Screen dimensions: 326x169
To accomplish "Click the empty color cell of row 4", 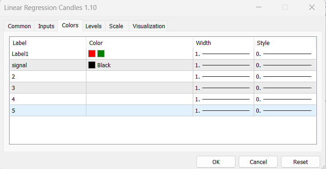I will click(140, 99).
